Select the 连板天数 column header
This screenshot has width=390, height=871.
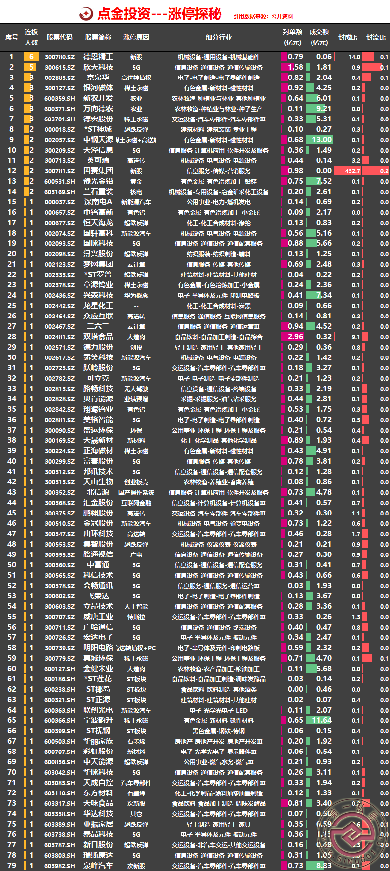[x=31, y=38]
